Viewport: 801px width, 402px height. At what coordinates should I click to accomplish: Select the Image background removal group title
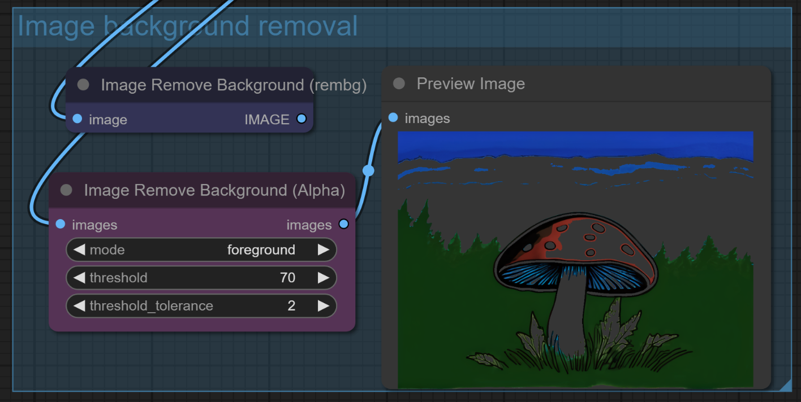coord(188,27)
